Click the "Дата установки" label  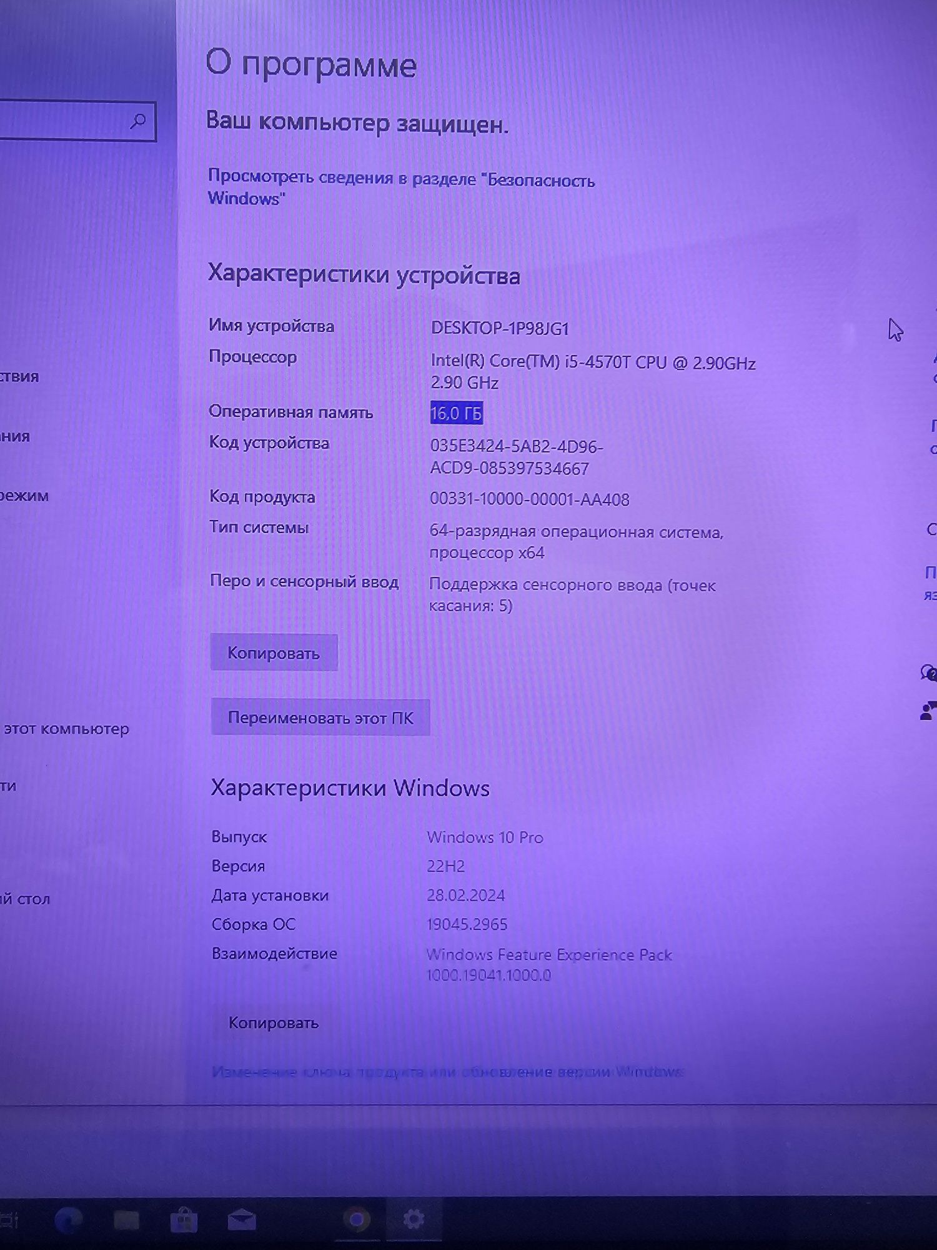tap(270, 896)
